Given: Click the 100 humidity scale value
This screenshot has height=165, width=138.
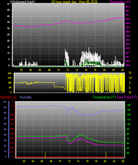Looking at the screenshot, I should (x=5, y=102).
